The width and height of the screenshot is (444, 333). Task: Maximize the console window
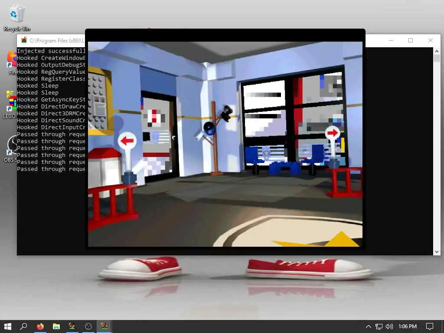411,40
